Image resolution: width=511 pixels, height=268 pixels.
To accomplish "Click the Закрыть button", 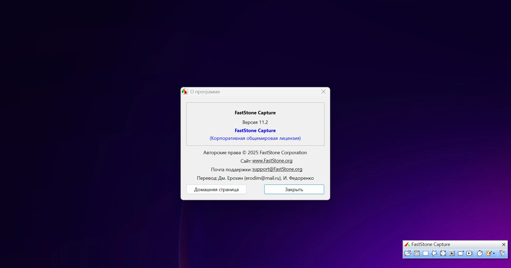I will [294, 189].
